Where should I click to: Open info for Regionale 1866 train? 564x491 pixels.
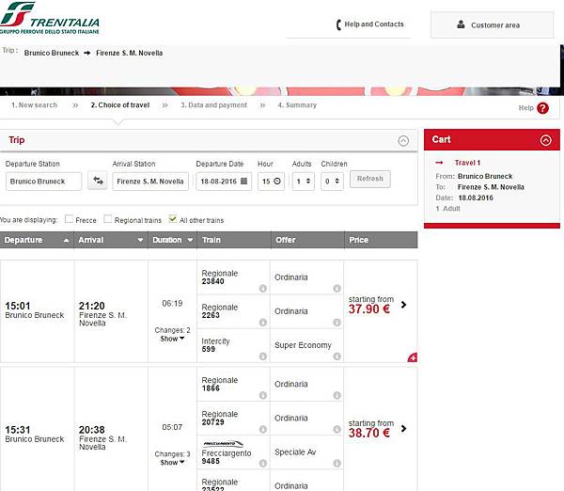263,395
